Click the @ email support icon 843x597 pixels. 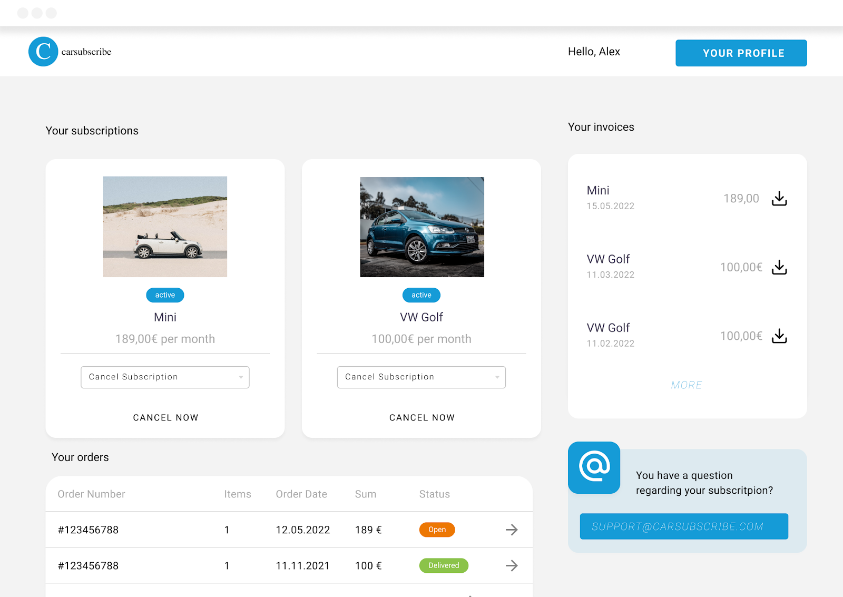[x=594, y=467]
